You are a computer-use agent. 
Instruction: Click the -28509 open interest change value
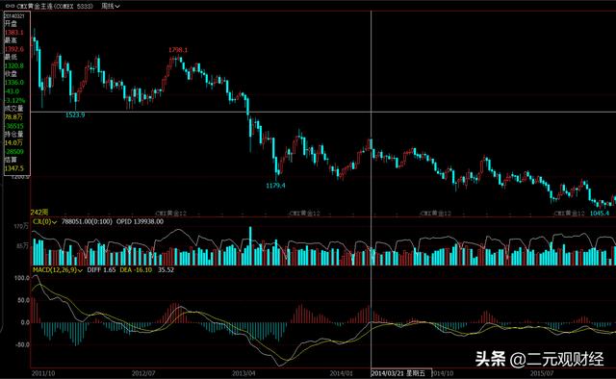coord(14,152)
